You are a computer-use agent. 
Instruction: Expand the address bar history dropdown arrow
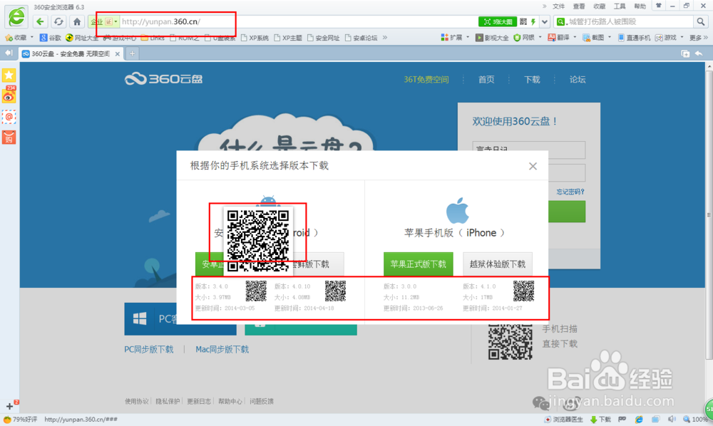544,21
